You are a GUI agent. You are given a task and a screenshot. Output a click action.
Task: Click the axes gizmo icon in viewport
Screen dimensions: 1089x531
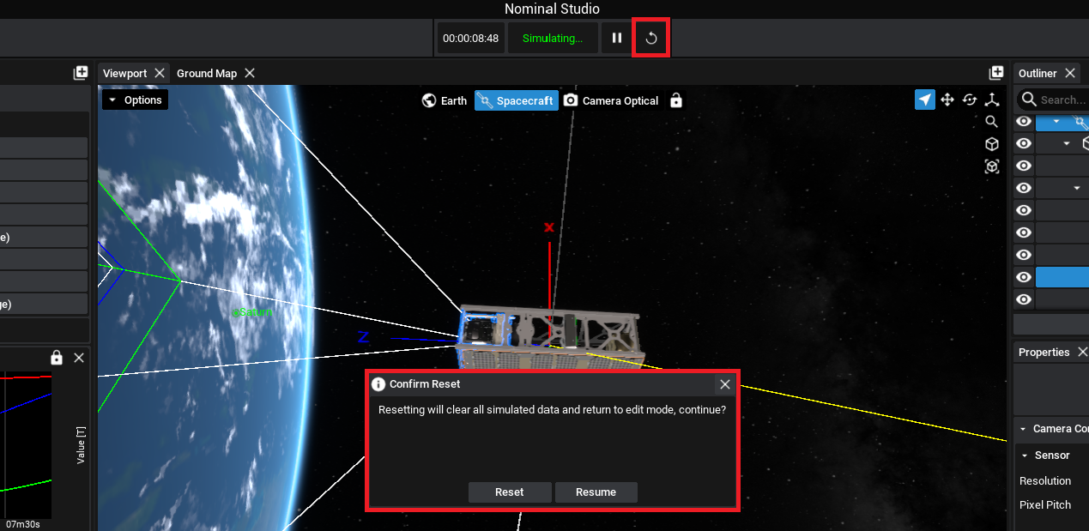[x=992, y=100]
